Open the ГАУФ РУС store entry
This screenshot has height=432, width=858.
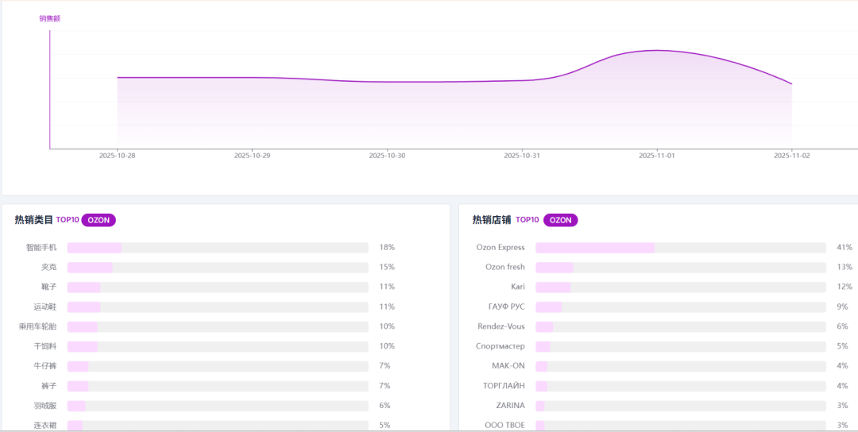pyautogui.click(x=507, y=307)
